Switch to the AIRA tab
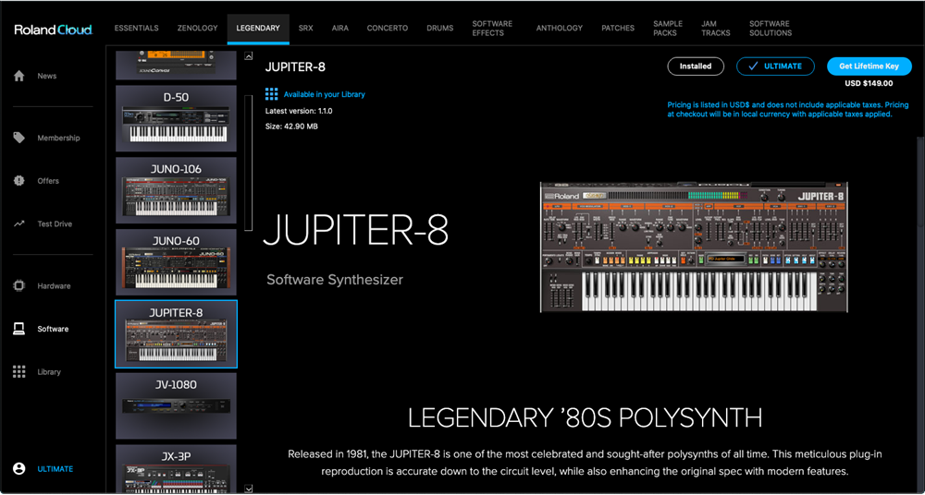 click(x=339, y=29)
